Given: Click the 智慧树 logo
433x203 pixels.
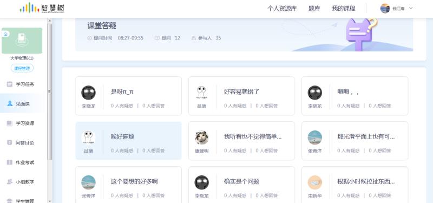Looking at the screenshot, I should pyautogui.click(x=42, y=8).
